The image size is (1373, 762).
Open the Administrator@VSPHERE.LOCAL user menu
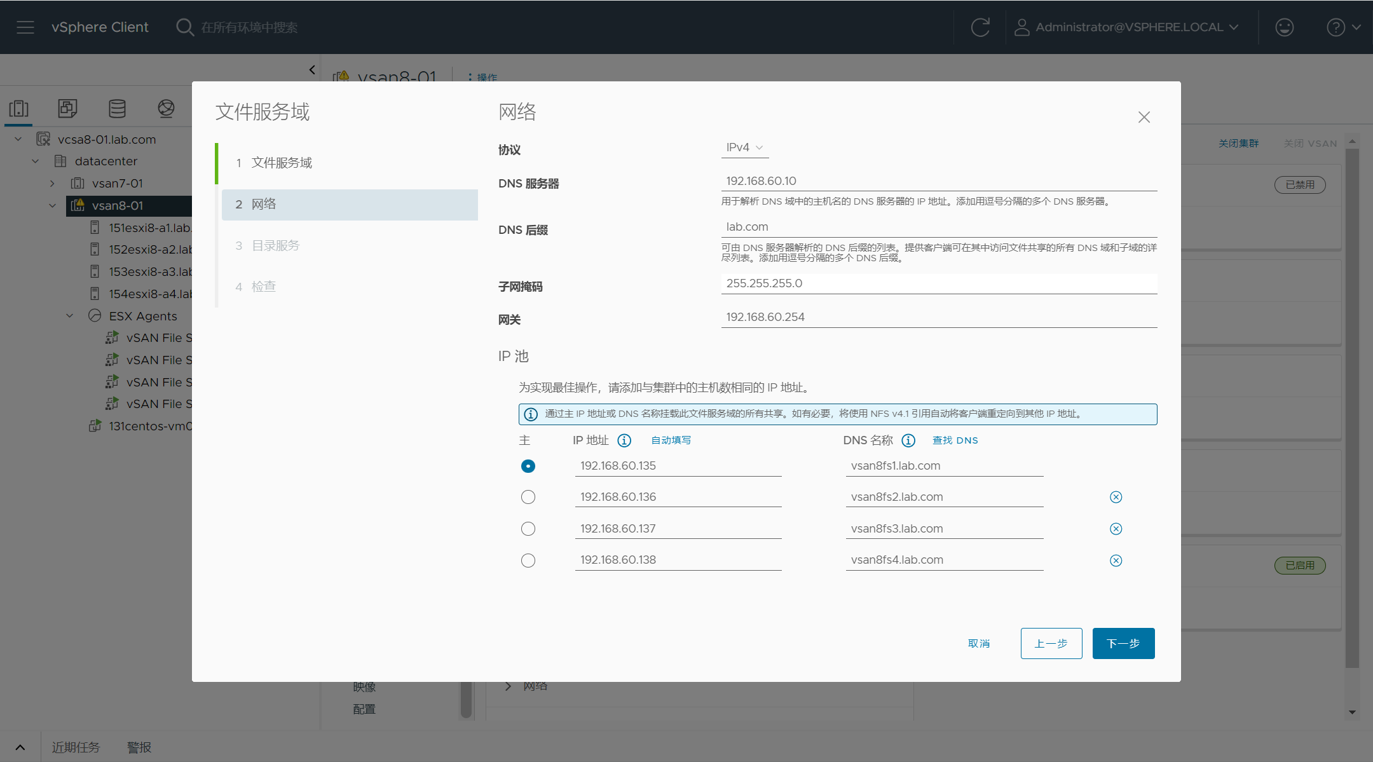[x=1126, y=27]
